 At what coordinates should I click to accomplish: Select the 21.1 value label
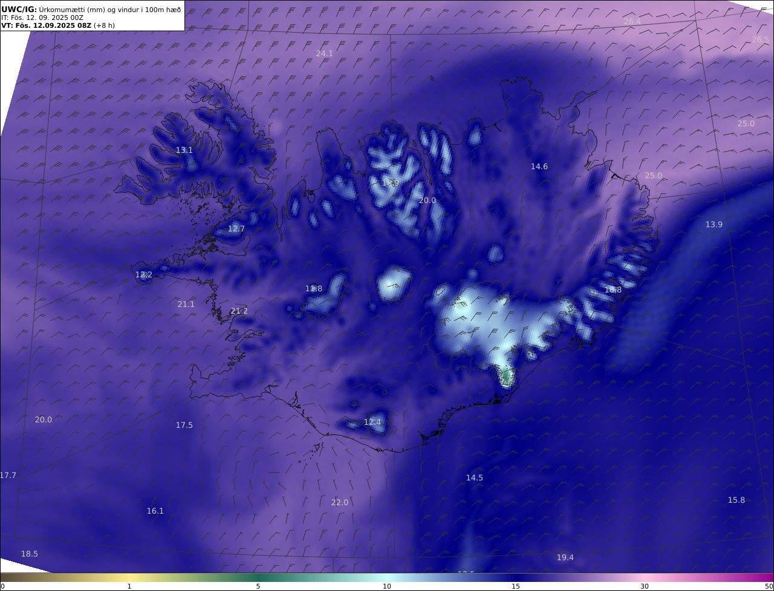coord(186,304)
